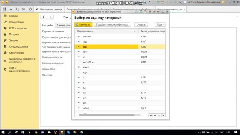
Task: Open file explorer from taskbar
Action: (x=75, y=132)
